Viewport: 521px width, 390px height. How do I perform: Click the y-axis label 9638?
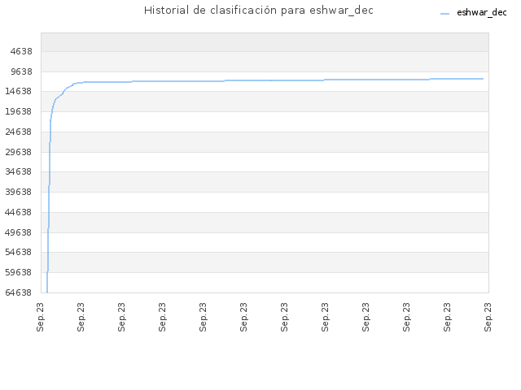21,71
